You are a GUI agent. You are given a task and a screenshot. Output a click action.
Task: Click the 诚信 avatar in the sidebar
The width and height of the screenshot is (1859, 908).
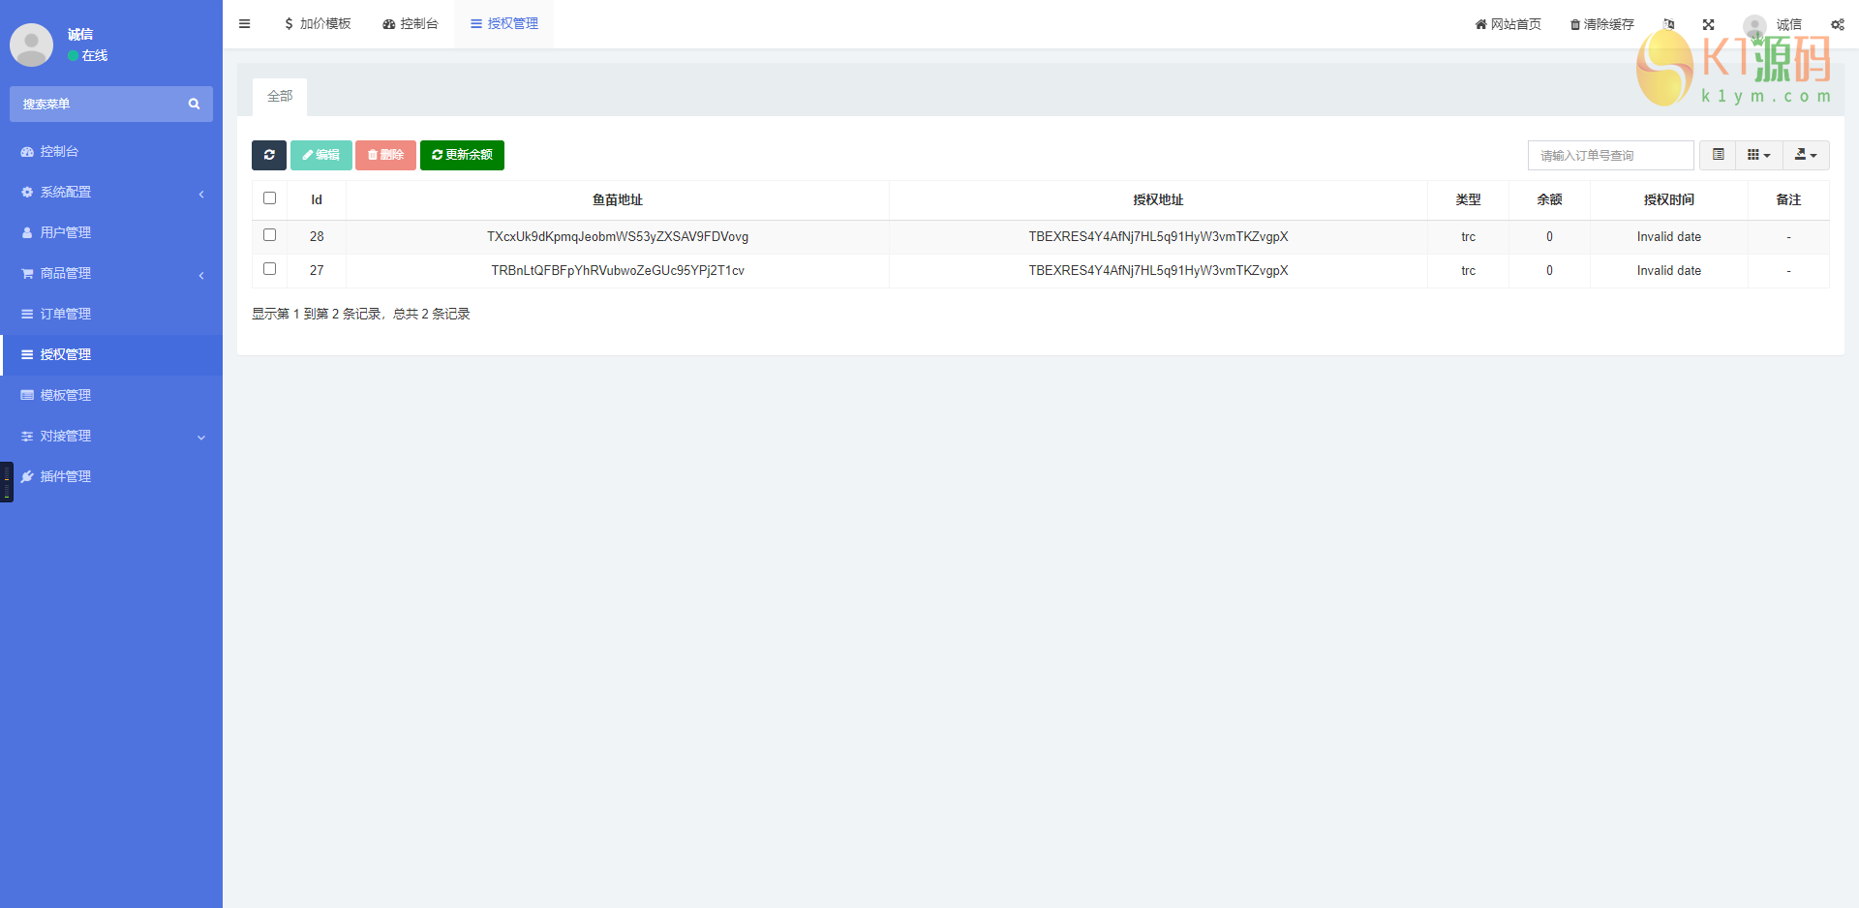coord(31,45)
